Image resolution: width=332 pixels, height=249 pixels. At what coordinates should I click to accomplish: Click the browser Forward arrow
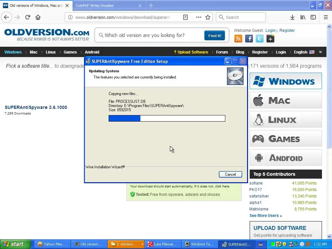point(18,17)
